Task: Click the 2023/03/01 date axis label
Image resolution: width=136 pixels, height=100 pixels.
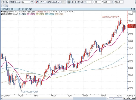Action: (x=5, y=96)
